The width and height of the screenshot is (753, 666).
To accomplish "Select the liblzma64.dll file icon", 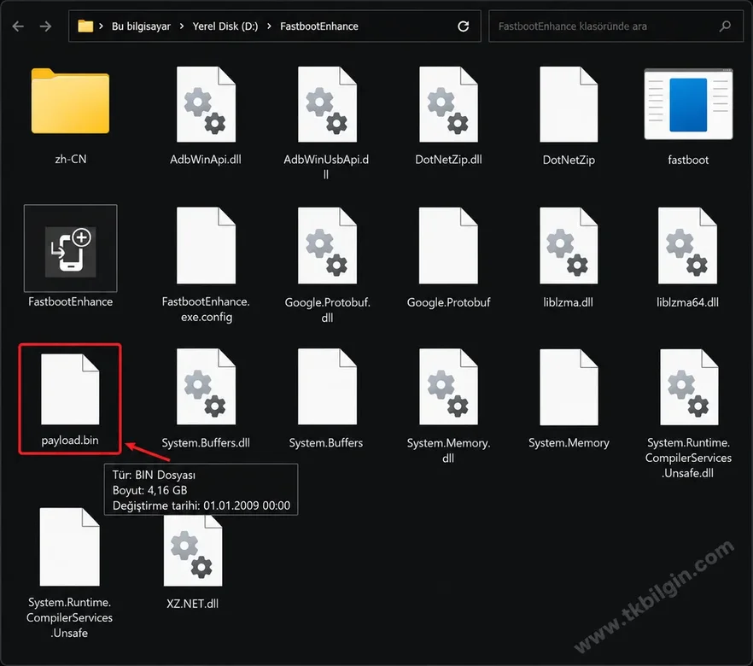I will (688, 245).
